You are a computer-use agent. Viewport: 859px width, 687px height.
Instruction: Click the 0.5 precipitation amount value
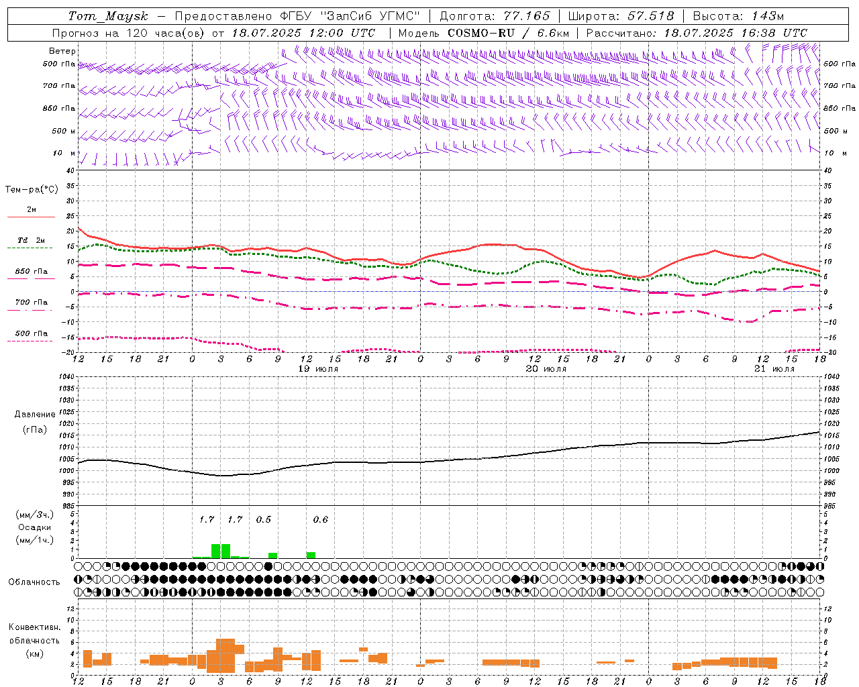264,519
